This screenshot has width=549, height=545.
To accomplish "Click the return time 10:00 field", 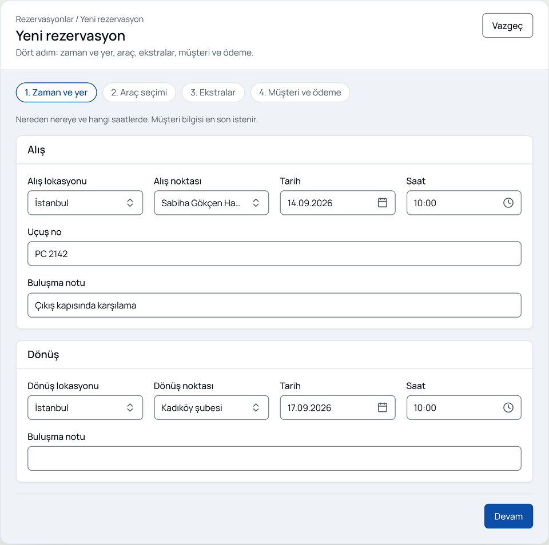I will point(464,407).
